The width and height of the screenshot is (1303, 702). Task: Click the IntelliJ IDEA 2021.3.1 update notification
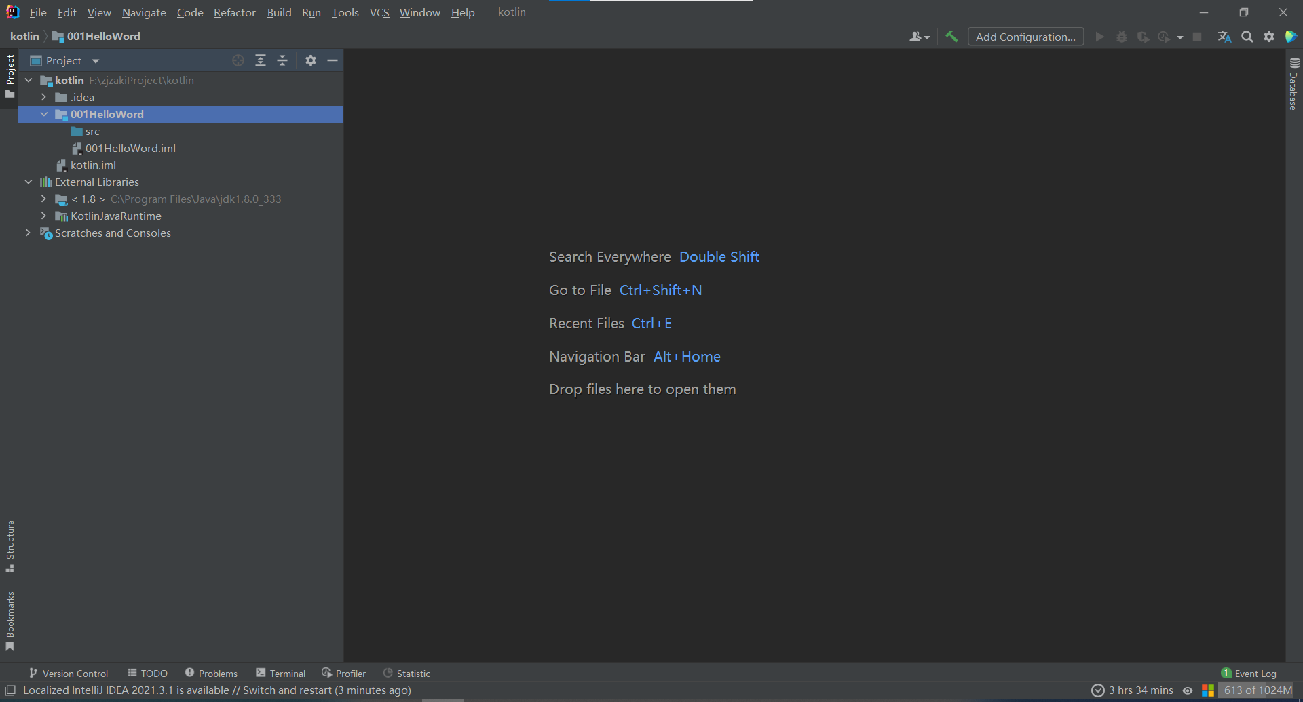217,690
